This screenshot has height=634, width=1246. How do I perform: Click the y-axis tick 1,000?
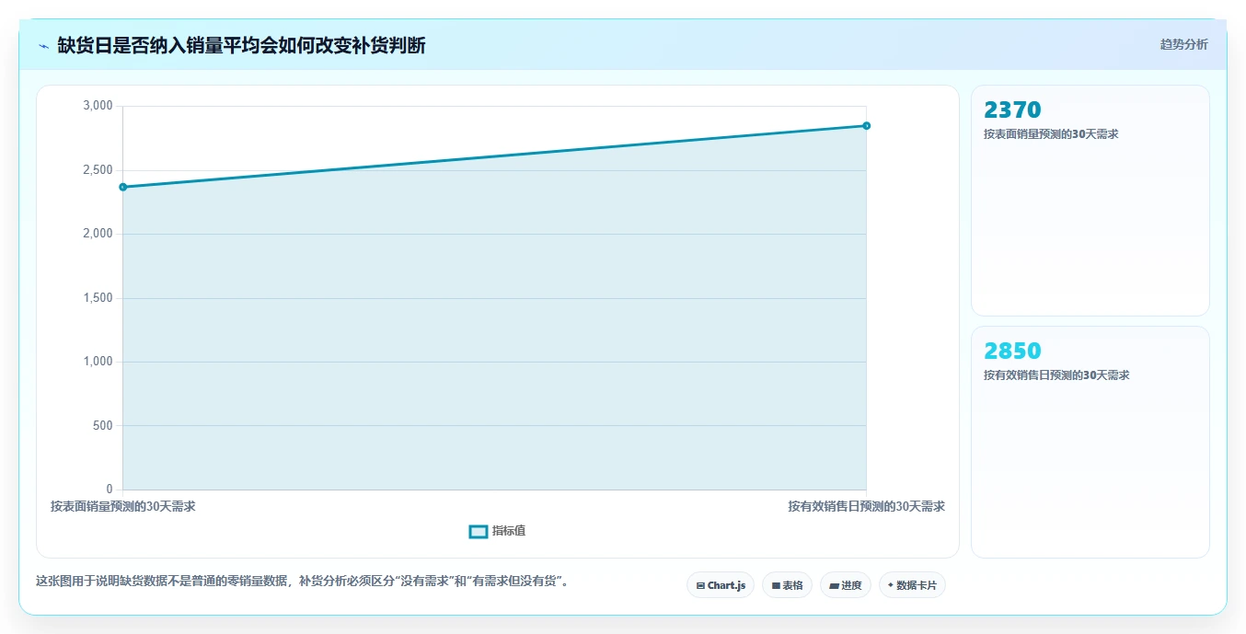[x=98, y=362]
